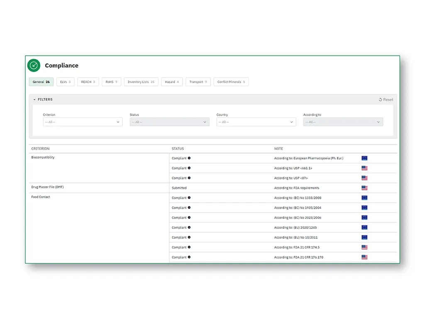
Task: Click info icon in the (EC) No 2023/2006 row
Action: 189,218
